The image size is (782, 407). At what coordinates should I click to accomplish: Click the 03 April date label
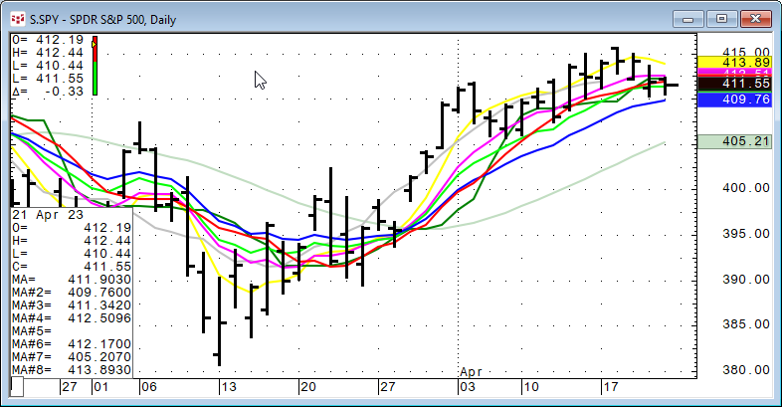pyautogui.click(x=468, y=387)
